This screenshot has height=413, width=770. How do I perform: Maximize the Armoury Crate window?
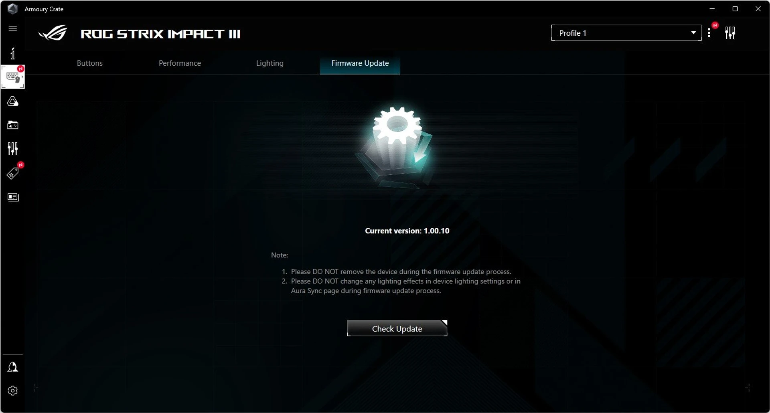tap(735, 9)
